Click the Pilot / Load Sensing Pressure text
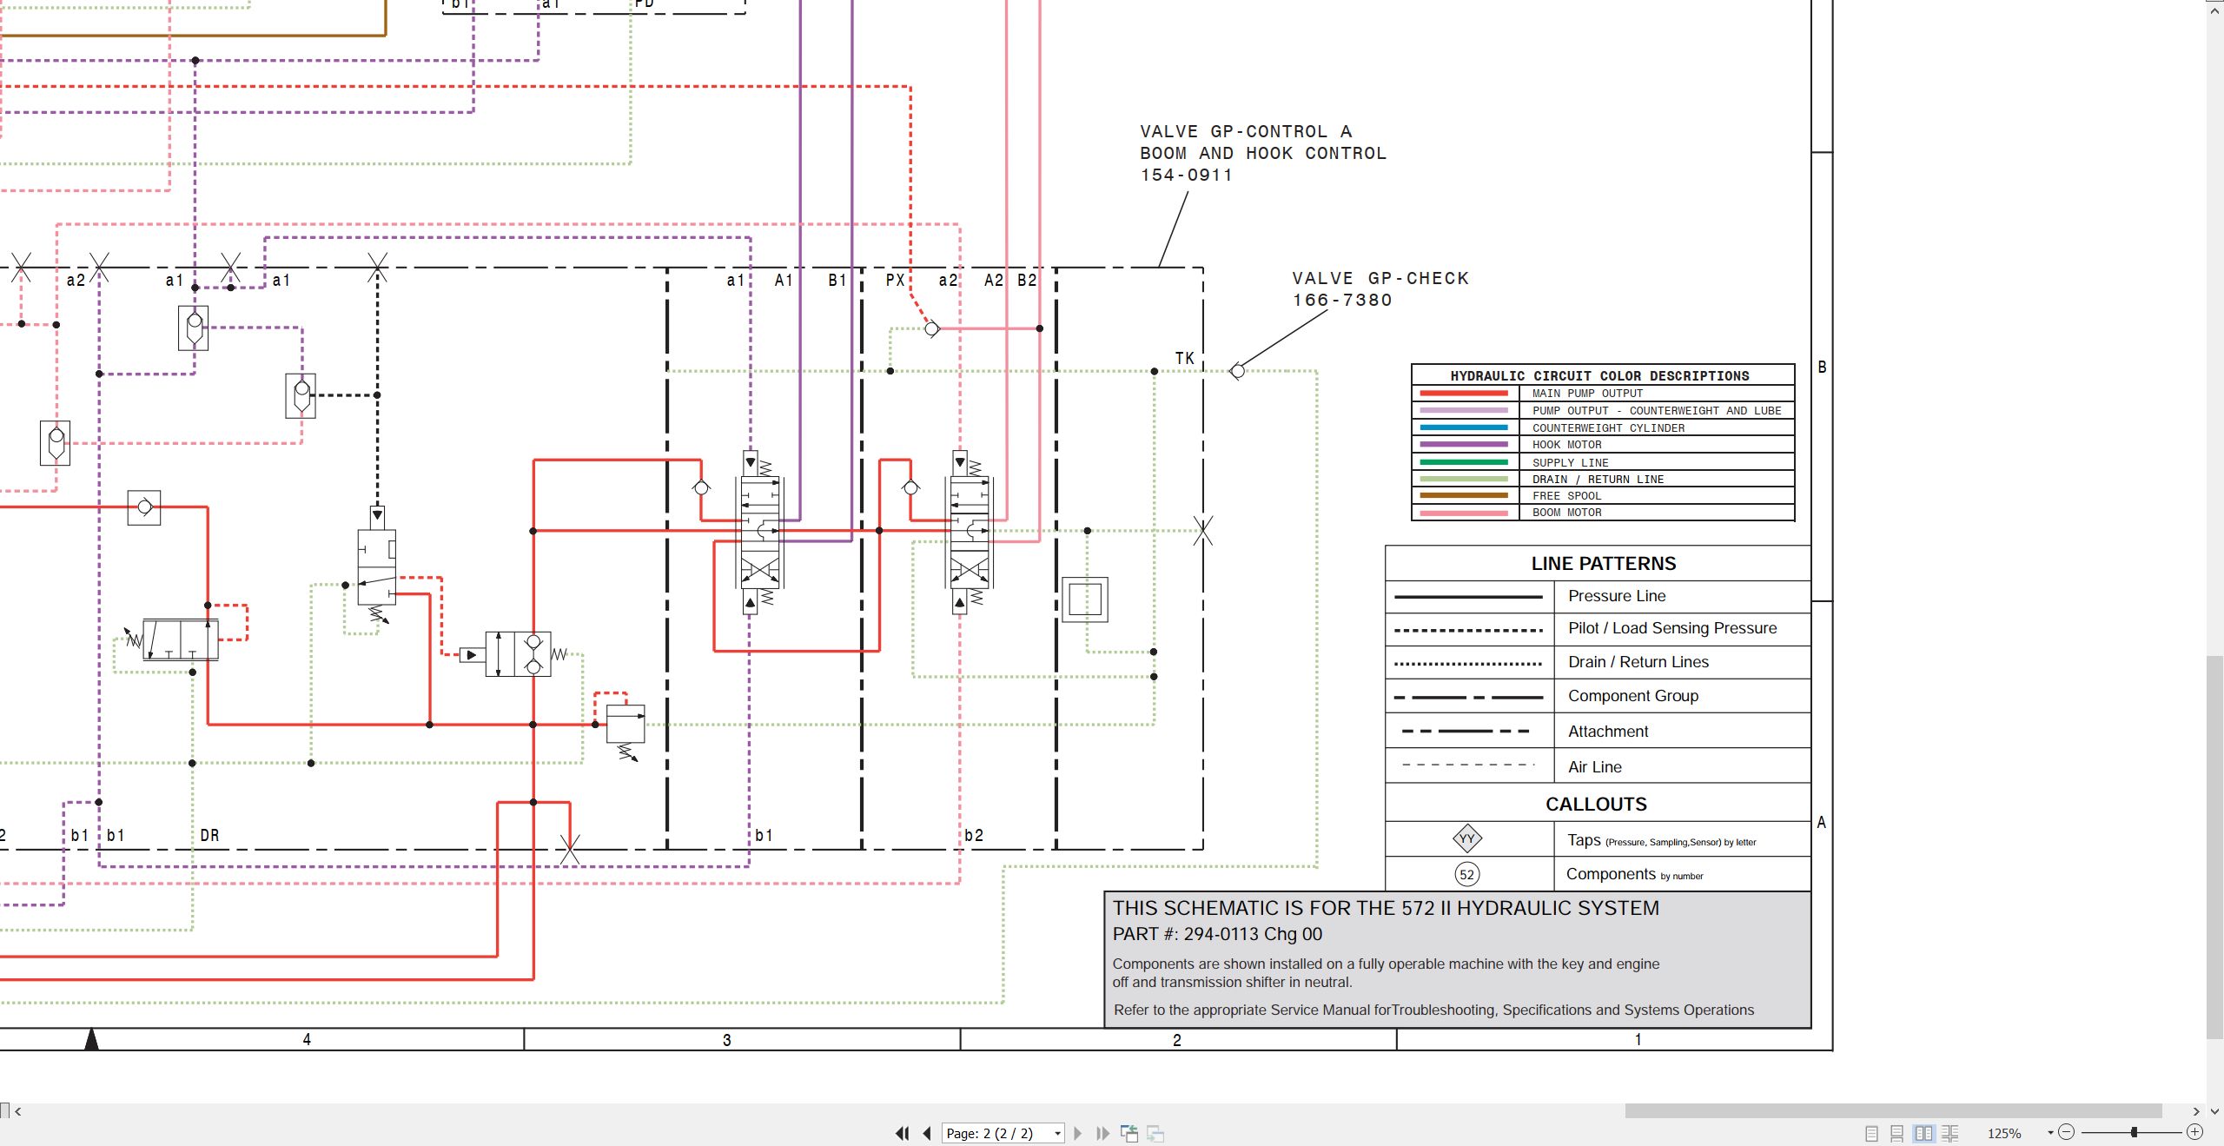This screenshot has height=1146, width=2224. click(x=1671, y=628)
